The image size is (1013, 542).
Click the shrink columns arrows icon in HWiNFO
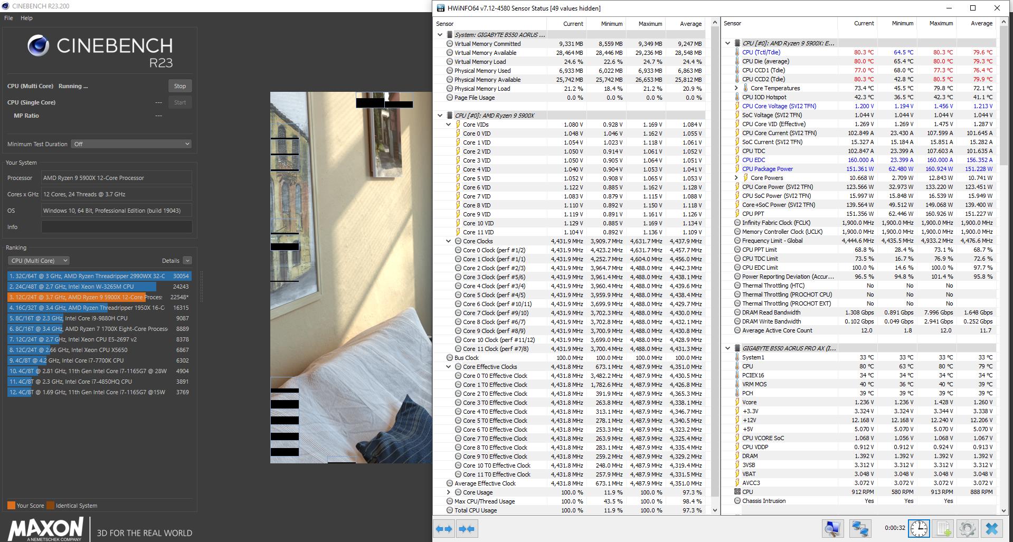coord(467,529)
